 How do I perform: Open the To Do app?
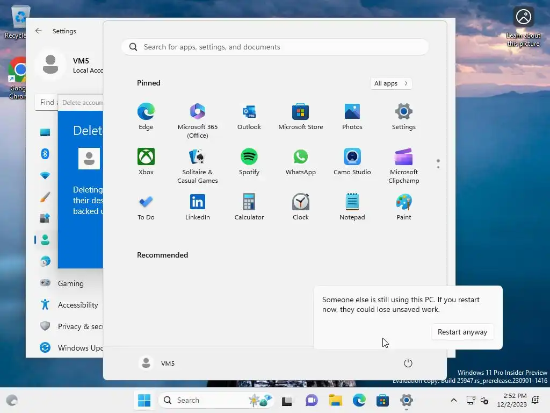coord(146,207)
